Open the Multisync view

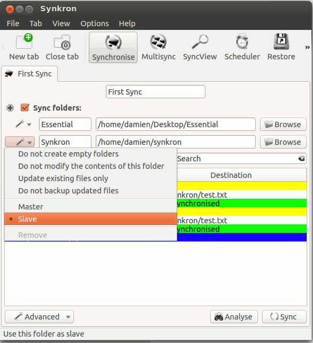tap(158, 47)
